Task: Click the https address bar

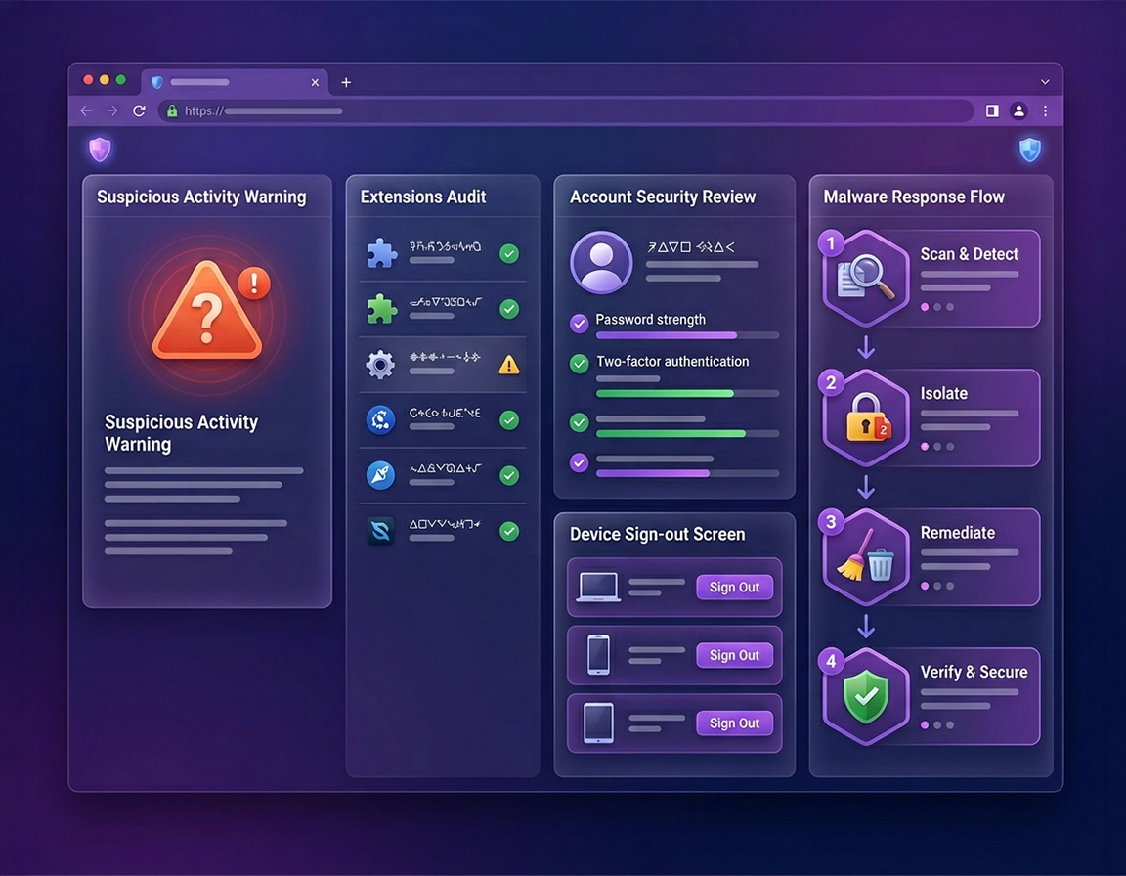Action: point(565,110)
